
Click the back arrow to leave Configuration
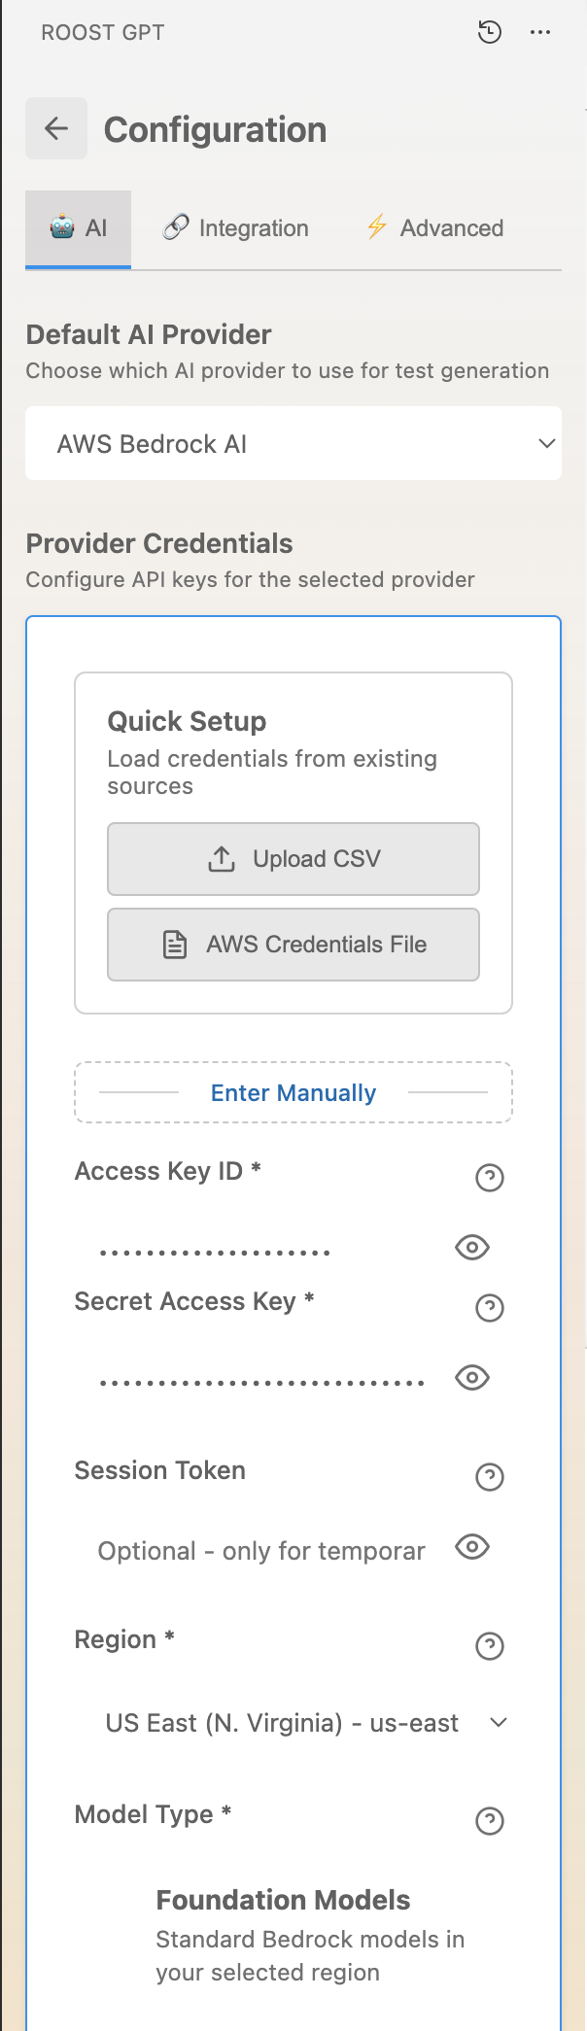point(55,127)
